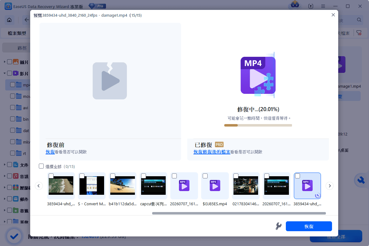Open the hamburger menu in the title bar
This screenshot has height=246, width=369.
pos(323,6)
